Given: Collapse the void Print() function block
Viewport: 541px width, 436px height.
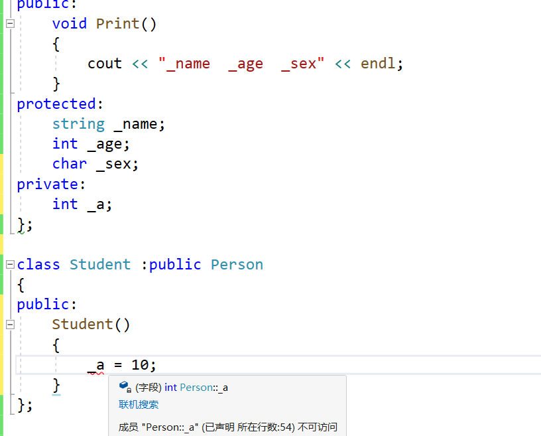Looking at the screenshot, I should pyautogui.click(x=11, y=23).
